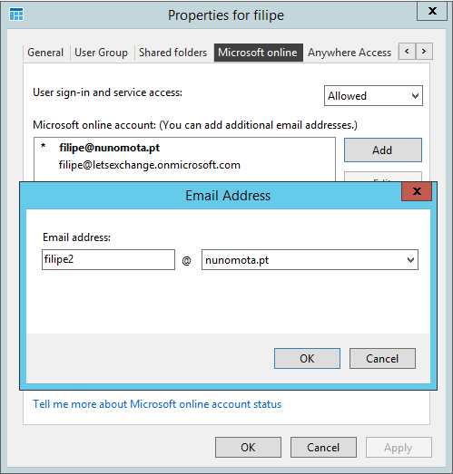This screenshot has height=474, width=453.
Task: Click the filipe2 email address field
Action: pyautogui.click(x=108, y=260)
